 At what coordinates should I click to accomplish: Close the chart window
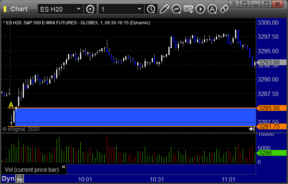pyautogui.click(x=277, y=4)
